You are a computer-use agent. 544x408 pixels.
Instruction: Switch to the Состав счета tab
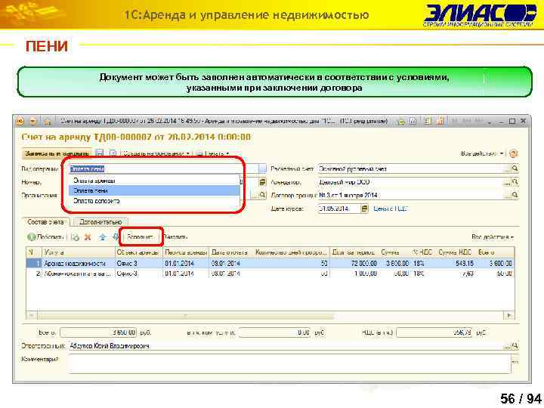(x=46, y=221)
